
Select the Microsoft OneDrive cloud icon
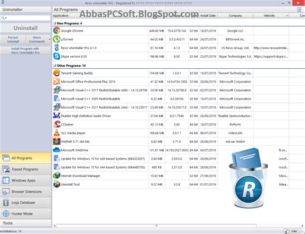[x=57, y=150]
